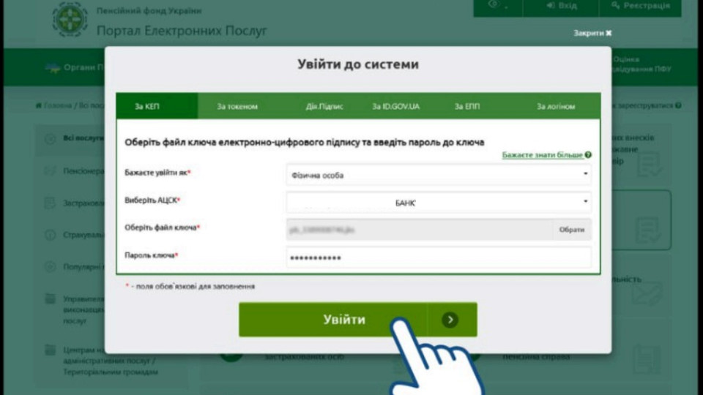Click the Головна breadcrumb link
The height and width of the screenshot is (395, 703).
[x=57, y=105]
